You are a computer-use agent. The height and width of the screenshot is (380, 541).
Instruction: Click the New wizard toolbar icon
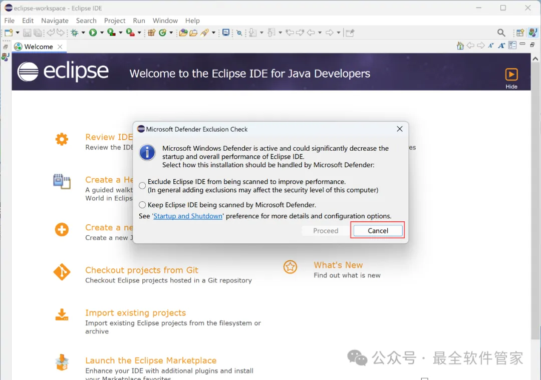point(9,33)
